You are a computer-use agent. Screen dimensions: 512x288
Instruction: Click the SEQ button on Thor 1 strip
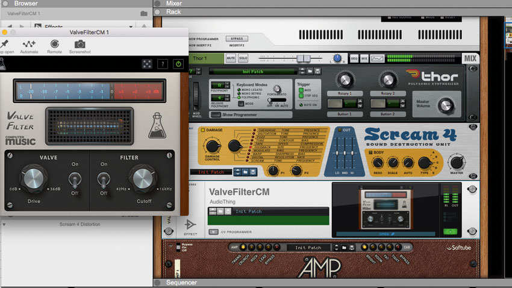(354, 58)
